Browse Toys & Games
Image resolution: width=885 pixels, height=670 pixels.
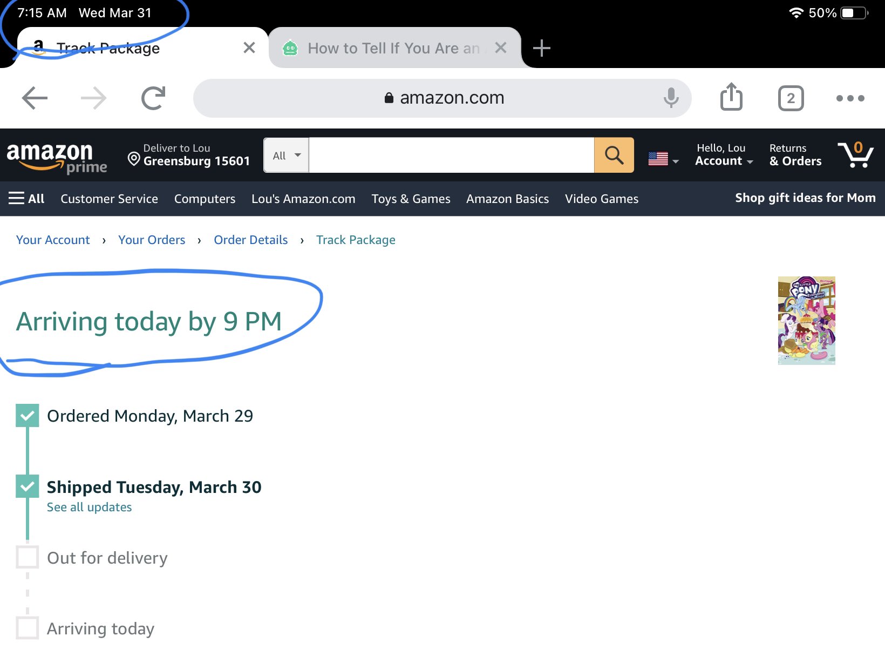tap(411, 199)
